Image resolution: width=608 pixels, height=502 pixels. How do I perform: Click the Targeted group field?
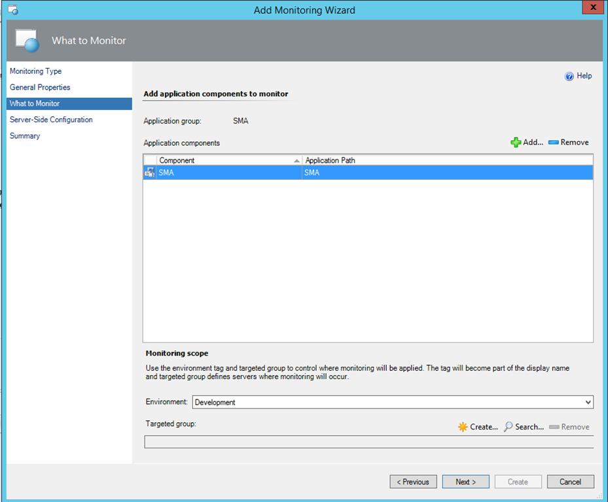click(368, 443)
